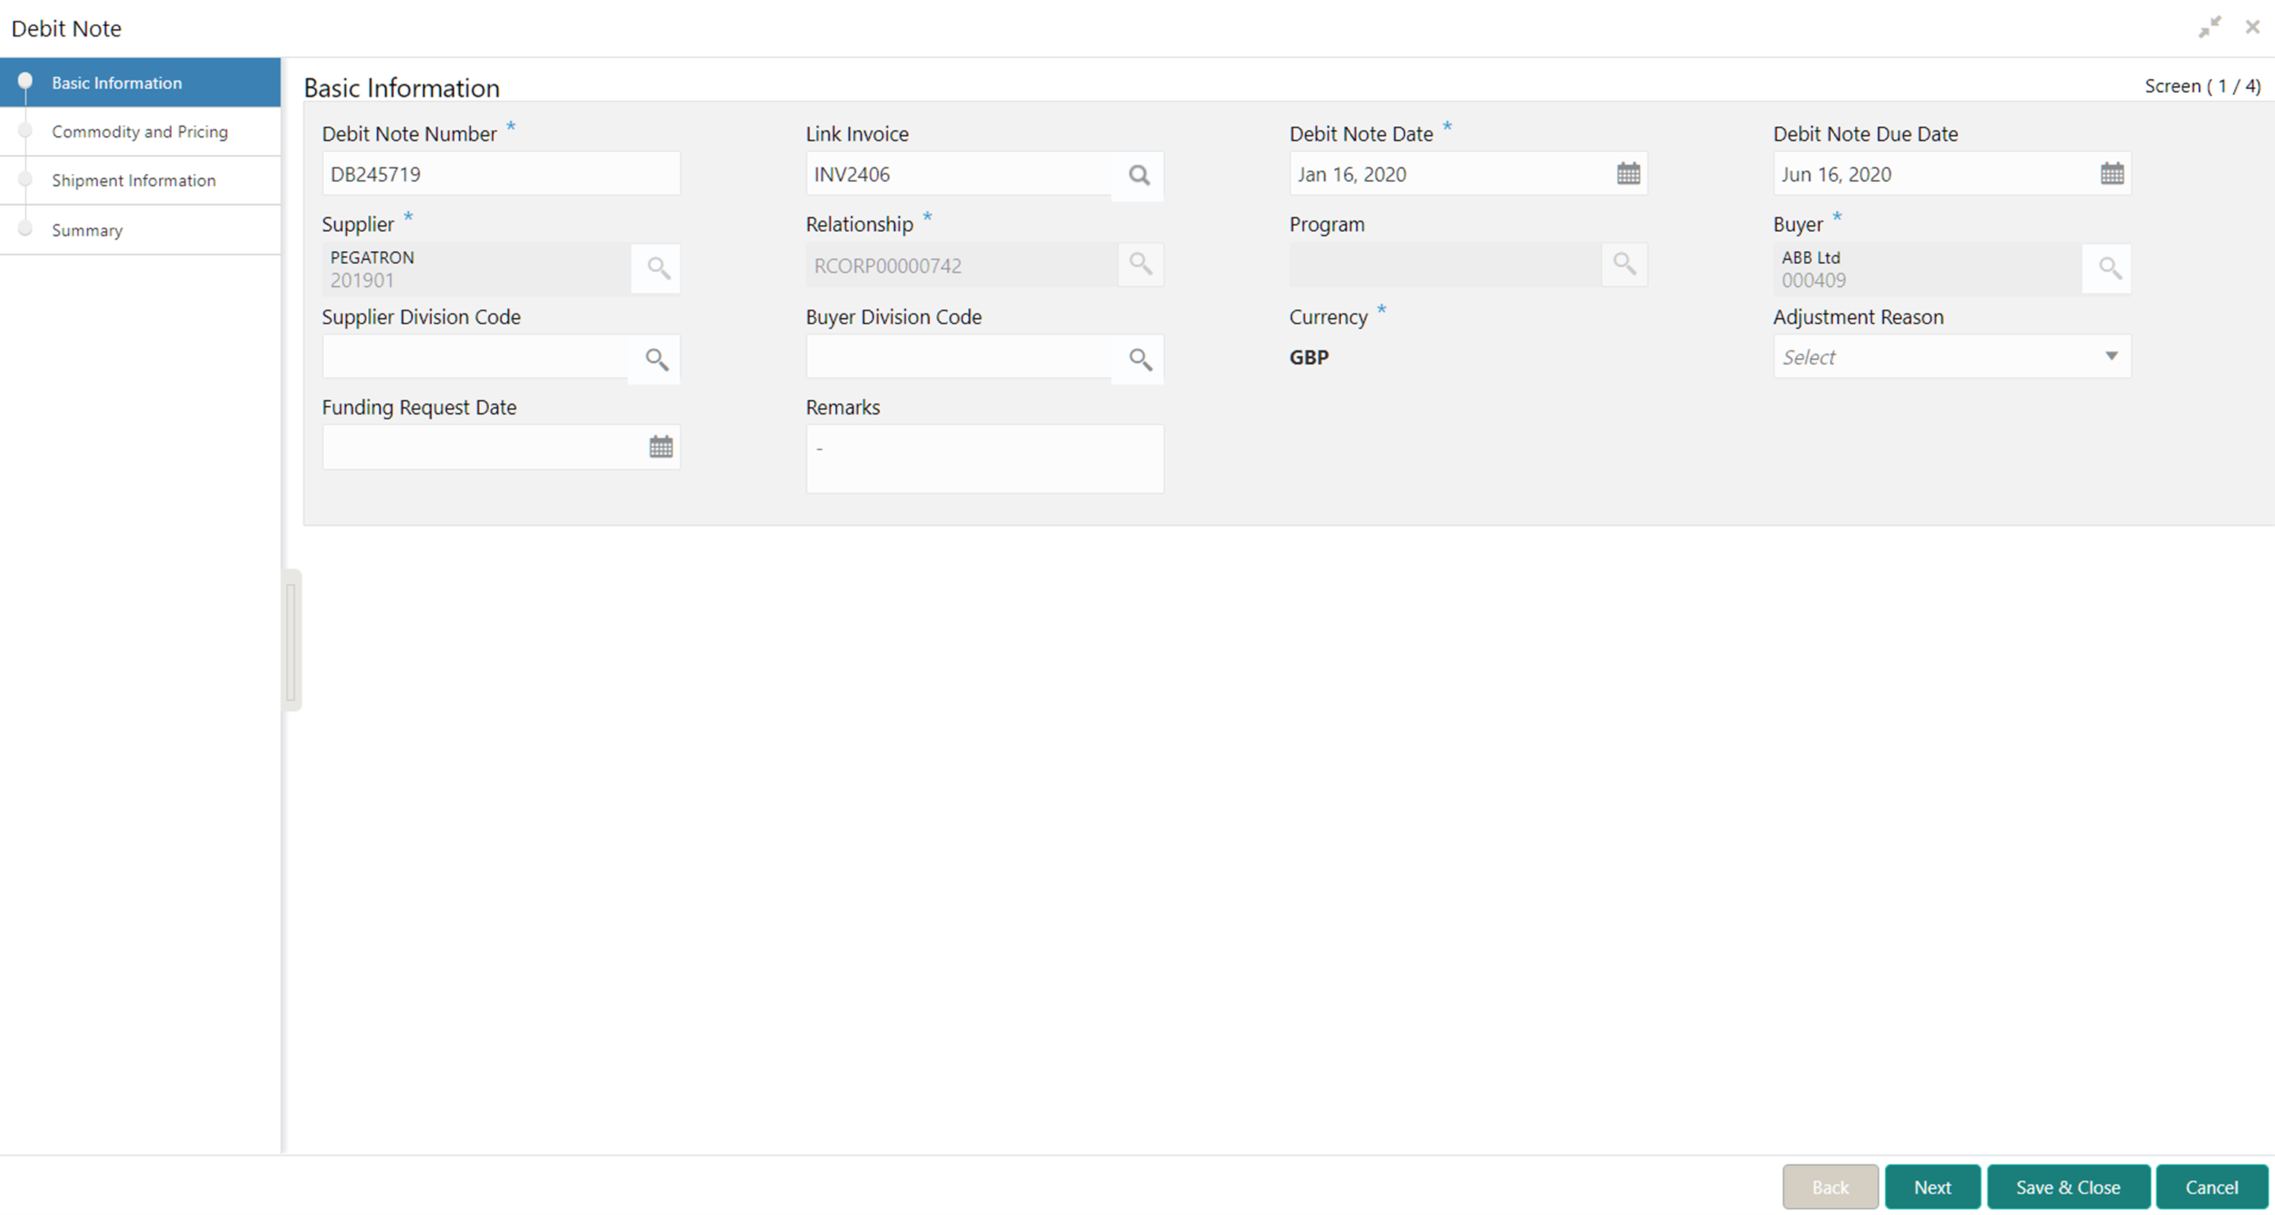
Task: Click the Buyer lookup magnifier
Action: click(2109, 268)
